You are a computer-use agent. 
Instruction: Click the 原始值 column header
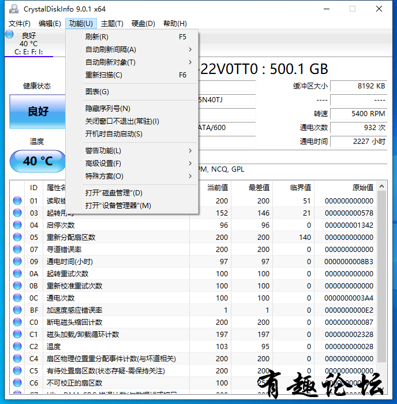pyautogui.click(x=346, y=188)
